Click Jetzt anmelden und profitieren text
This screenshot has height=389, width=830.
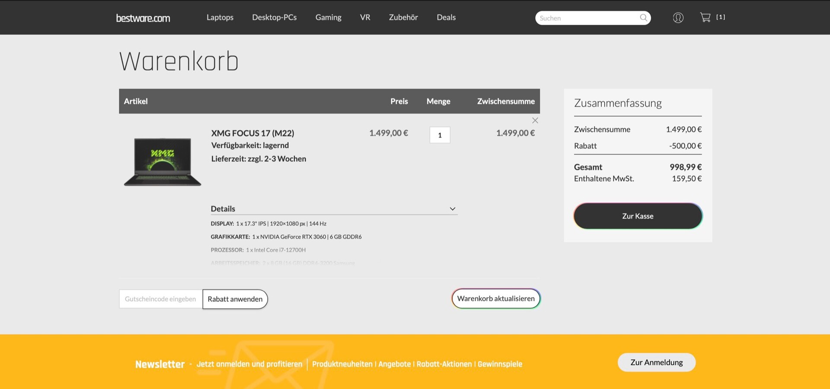[249, 364]
